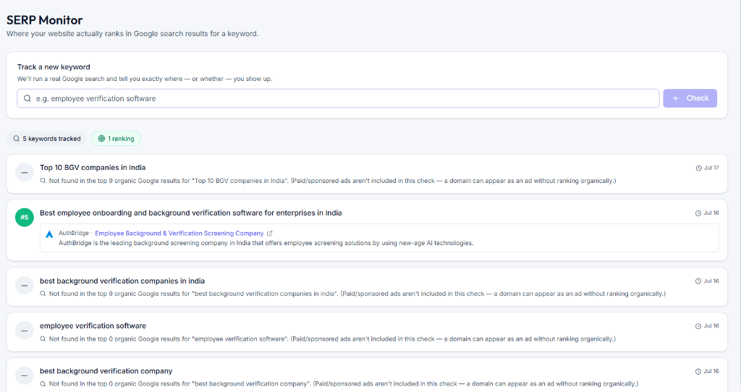
Task: Click the magnifier icon in keyword input
Action: (x=27, y=98)
